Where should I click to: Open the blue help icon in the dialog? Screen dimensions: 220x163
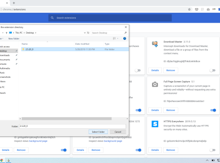click(125, 38)
